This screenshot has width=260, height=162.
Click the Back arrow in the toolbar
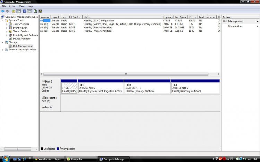tap(3, 11)
